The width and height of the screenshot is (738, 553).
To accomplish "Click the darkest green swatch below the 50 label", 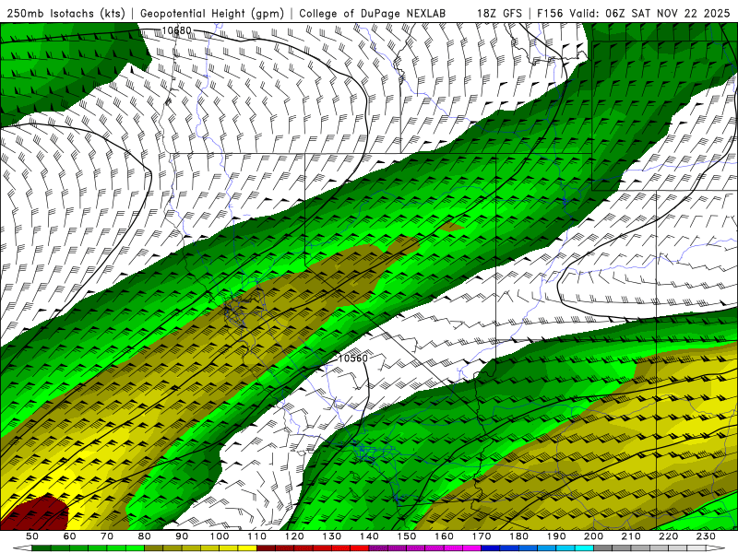I will click(x=42, y=548).
